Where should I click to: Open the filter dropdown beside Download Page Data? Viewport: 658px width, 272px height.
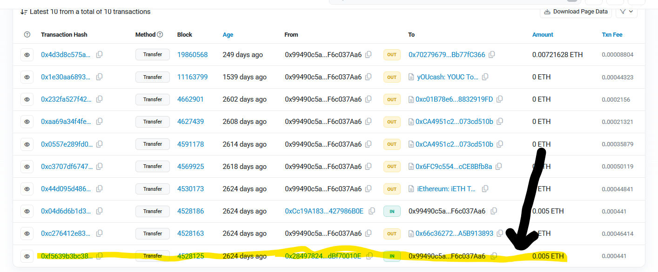[626, 12]
